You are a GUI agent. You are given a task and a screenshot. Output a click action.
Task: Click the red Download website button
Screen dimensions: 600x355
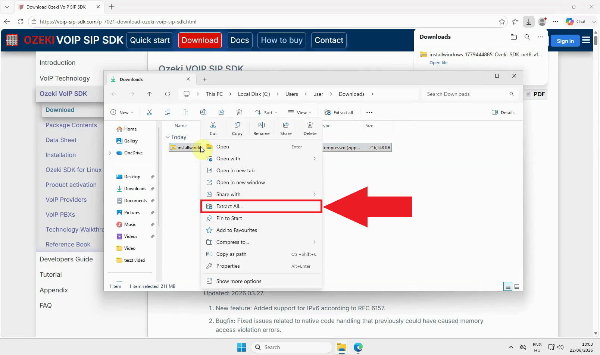click(200, 40)
